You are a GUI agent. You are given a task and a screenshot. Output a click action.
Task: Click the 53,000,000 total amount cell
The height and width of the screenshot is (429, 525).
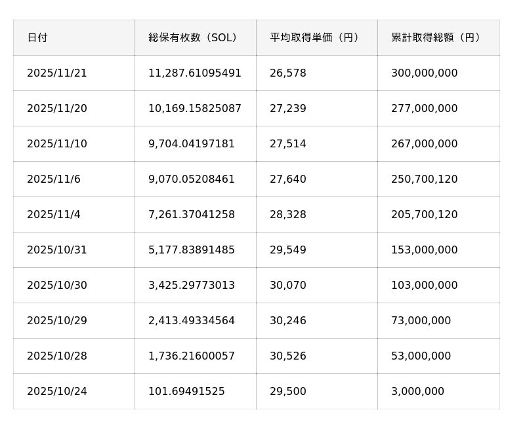421,356
